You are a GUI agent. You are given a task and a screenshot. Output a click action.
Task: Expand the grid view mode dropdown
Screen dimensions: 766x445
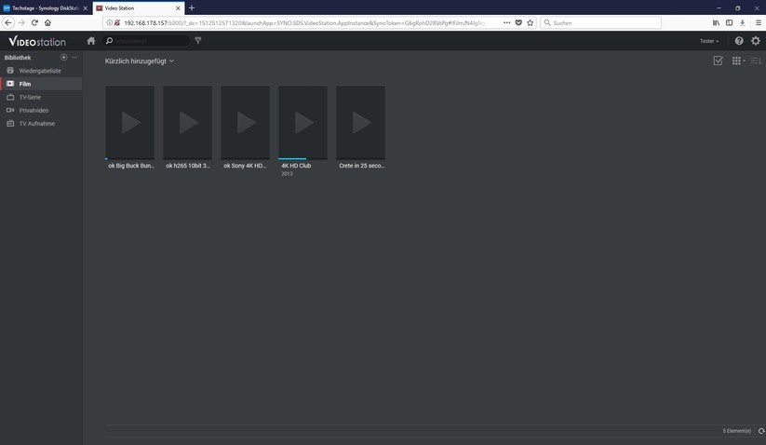click(x=738, y=61)
